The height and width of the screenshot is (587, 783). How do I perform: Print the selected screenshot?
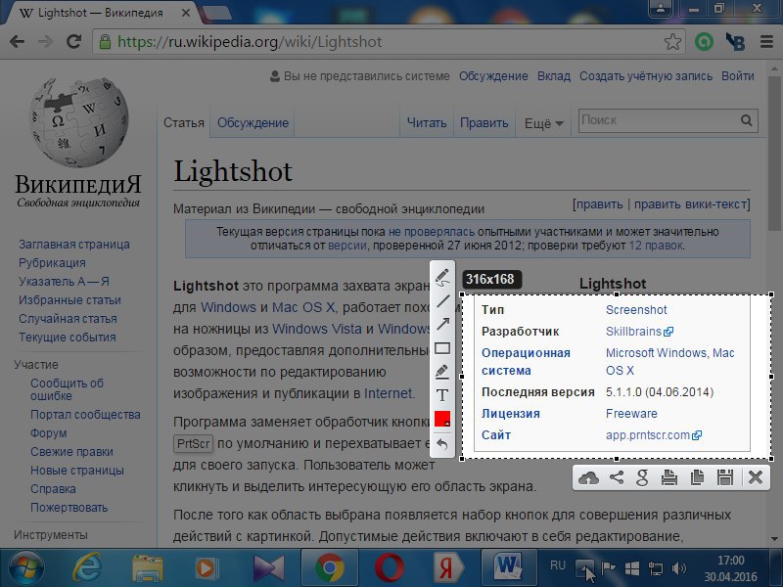coord(669,477)
